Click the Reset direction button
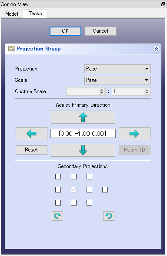 pyautogui.click(x=31, y=150)
